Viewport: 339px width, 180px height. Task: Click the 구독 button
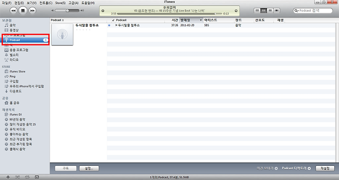tap(66, 168)
